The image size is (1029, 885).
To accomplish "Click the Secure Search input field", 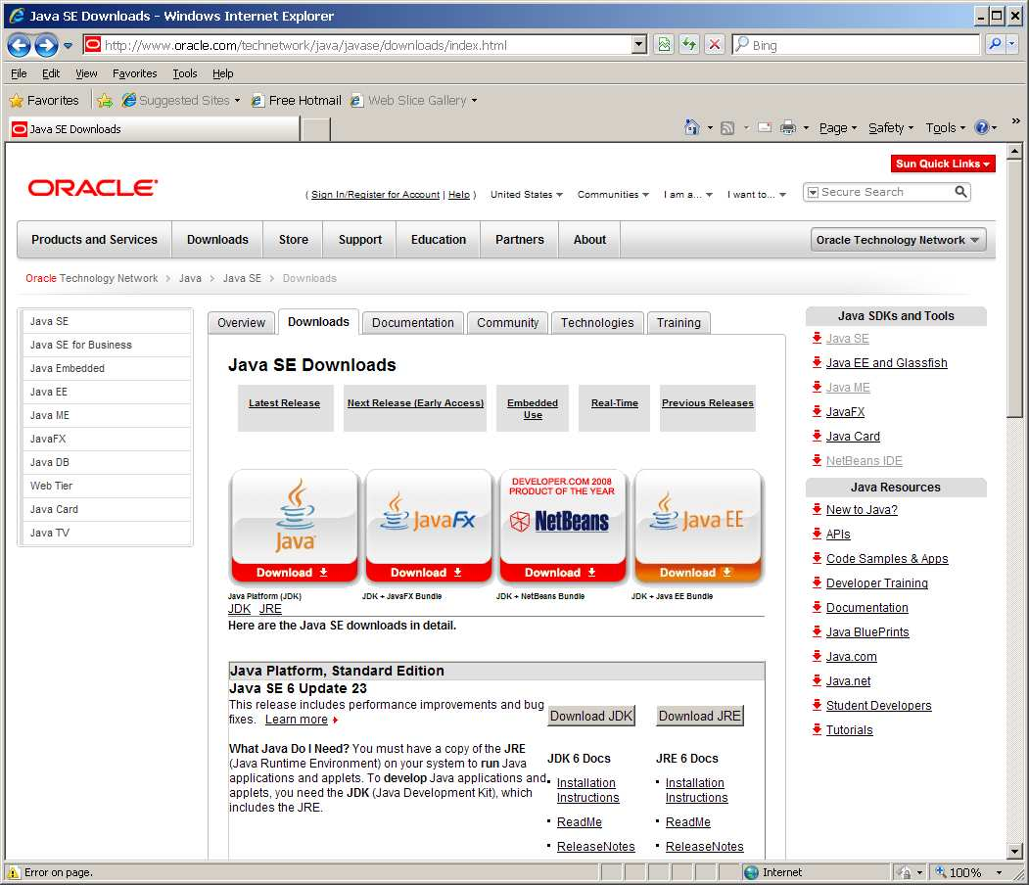I will tap(886, 192).
